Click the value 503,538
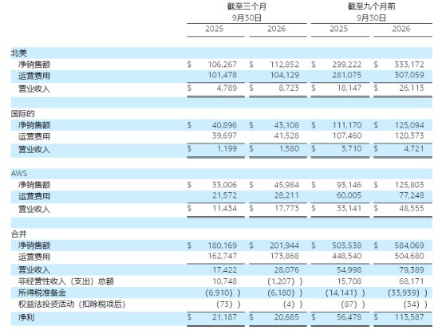This screenshot has width=442, height=330. pyautogui.click(x=346, y=246)
